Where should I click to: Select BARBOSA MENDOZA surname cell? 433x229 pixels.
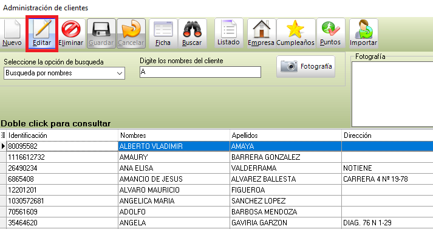(x=285, y=212)
